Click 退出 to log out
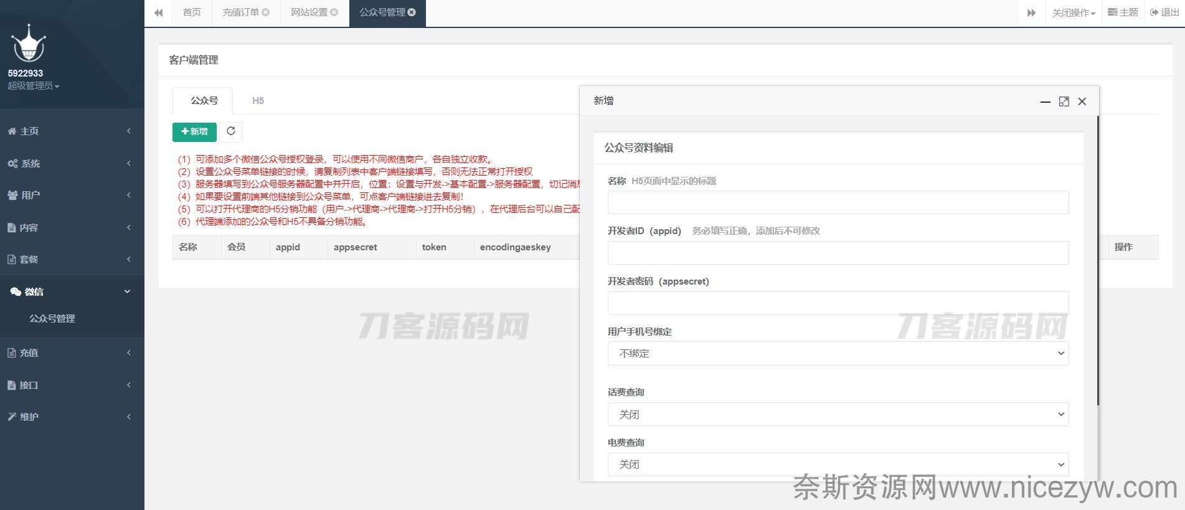The width and height of the screenshot is (1185, 510). [x=1164, y=12]
